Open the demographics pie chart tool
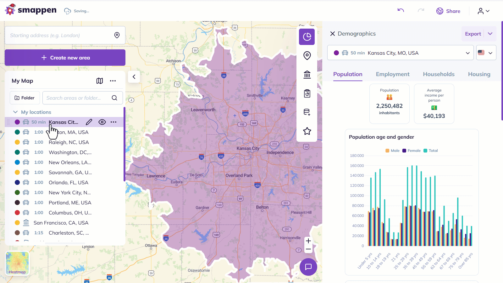Viewport: 503px width, 283px height. tap(307, 37)
